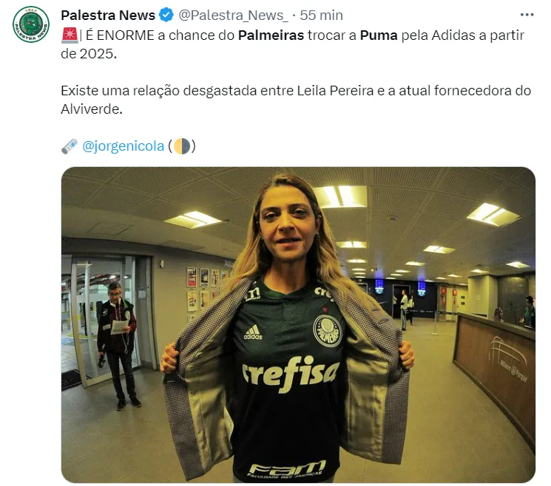
Task: Click the half-moon emoji in parentheses
Action: click(182, 146)
